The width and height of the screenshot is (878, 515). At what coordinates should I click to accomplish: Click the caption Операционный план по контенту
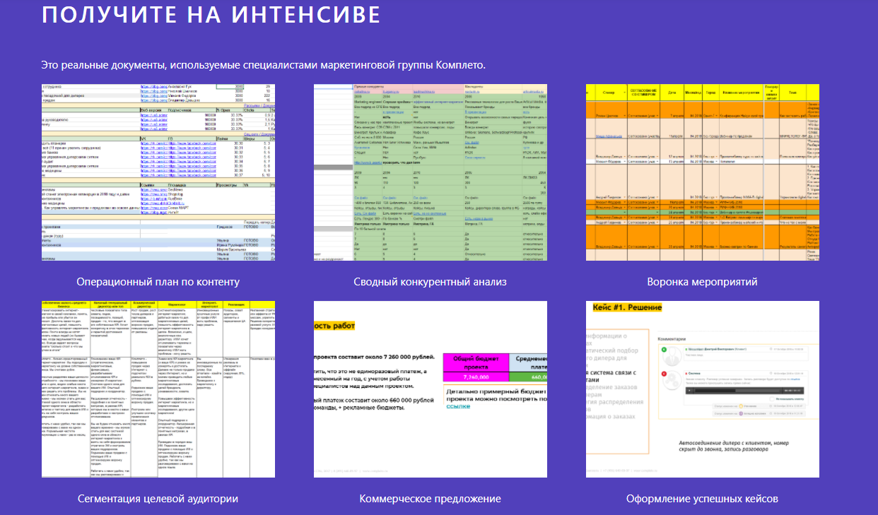click(x=158, y=282)
